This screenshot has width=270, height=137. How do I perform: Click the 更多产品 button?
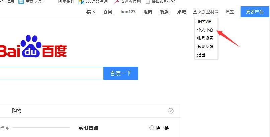point(255,12)
